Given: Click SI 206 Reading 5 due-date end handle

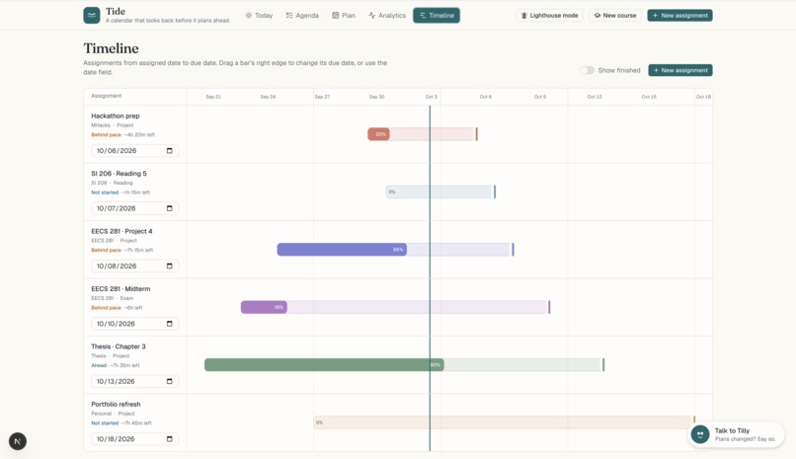Looking at the screenshot, I should point(495,191).
